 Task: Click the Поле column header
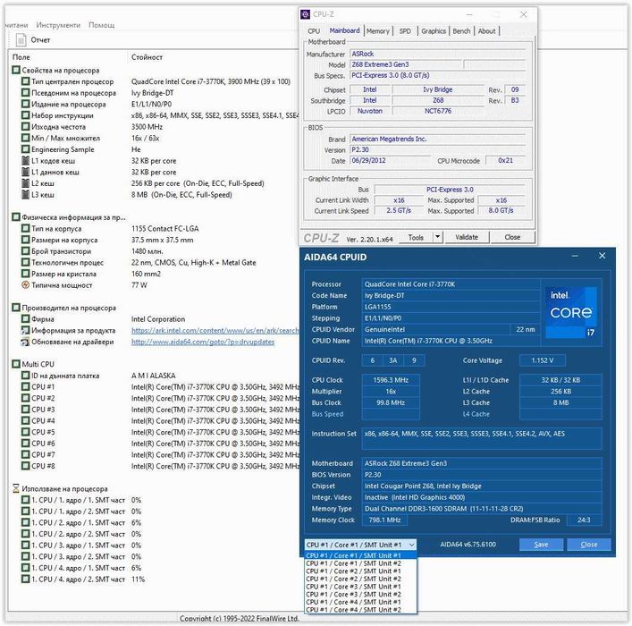click(21, 57)
